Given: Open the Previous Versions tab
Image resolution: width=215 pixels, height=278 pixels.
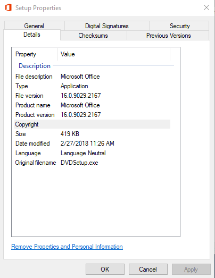Looking at the screenshot, I should (x=168, y=36).
